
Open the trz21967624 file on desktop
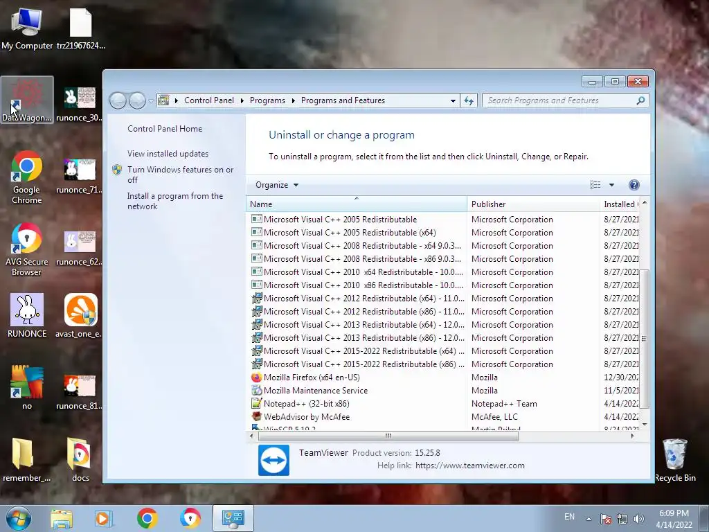[80, 29]
